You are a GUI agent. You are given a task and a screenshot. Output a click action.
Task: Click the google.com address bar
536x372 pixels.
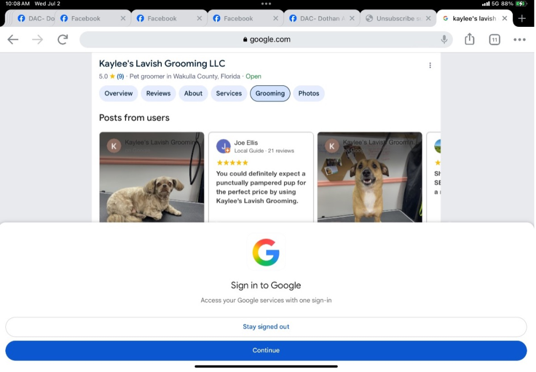[x=266, y=39]
